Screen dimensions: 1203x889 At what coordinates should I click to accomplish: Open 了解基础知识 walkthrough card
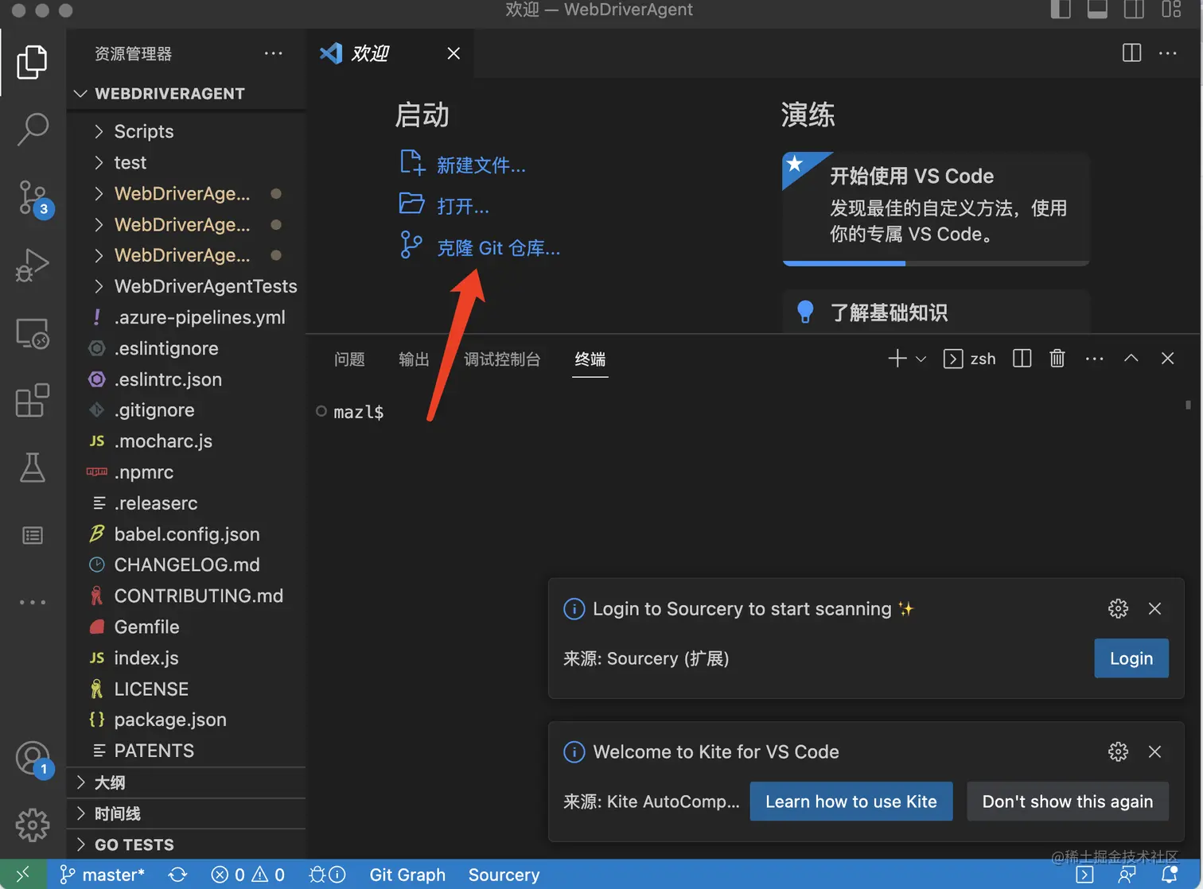point(936,312)
